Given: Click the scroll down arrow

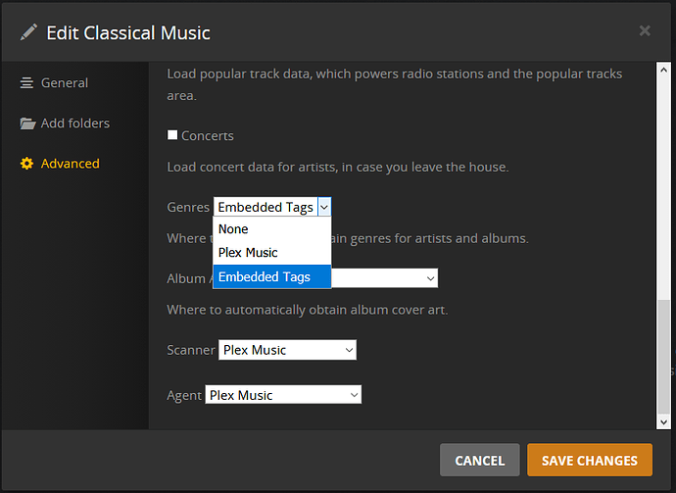Looking at the screenshot, I should tap(663, 420).
